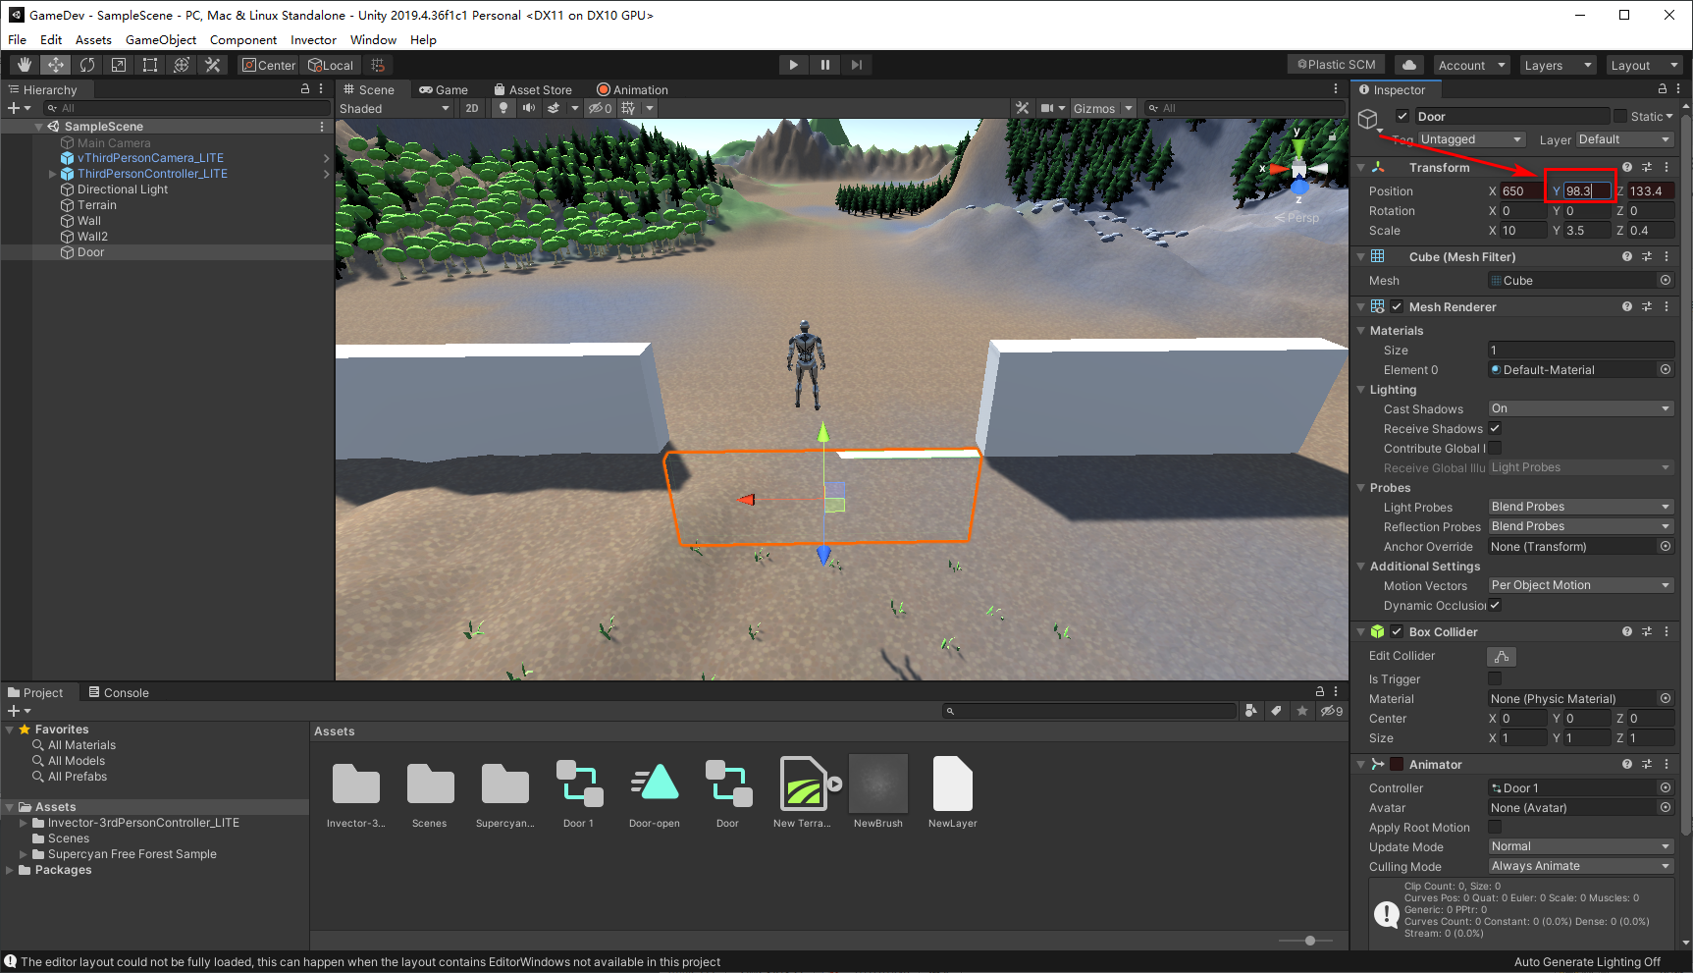This screenshot has height=973, width=1693.
Task: Open Layer dropdown showing Default
Action: coord(1624,139)
